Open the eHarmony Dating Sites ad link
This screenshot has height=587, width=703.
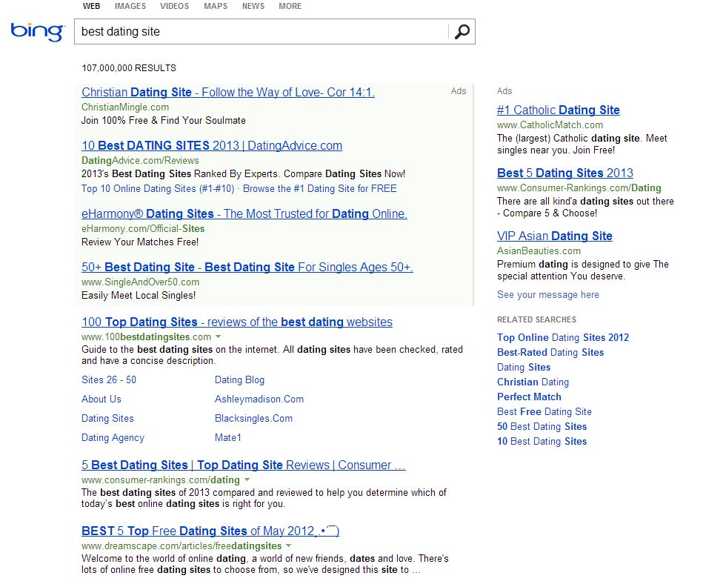coord(244,213)
